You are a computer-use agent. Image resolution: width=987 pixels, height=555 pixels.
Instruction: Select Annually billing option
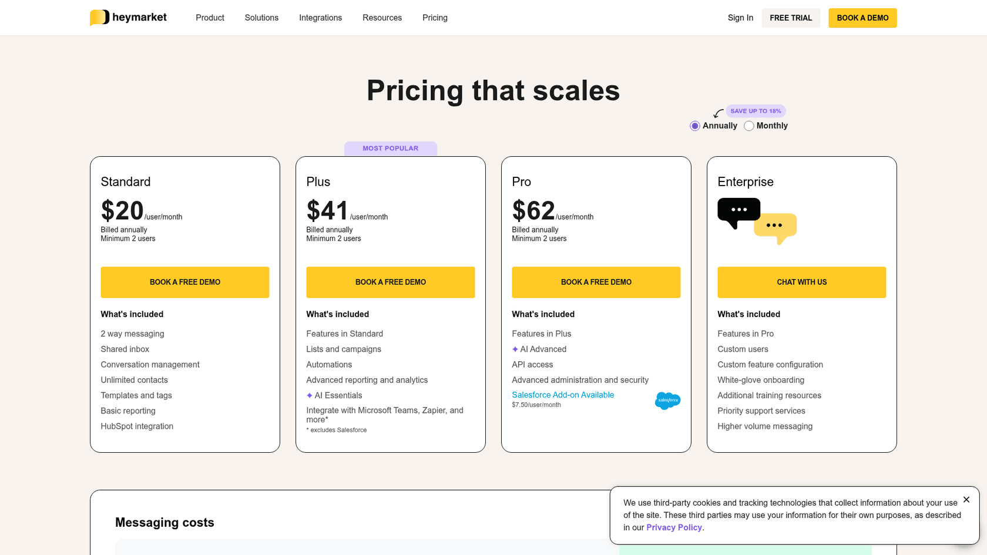tap(695, 126)
